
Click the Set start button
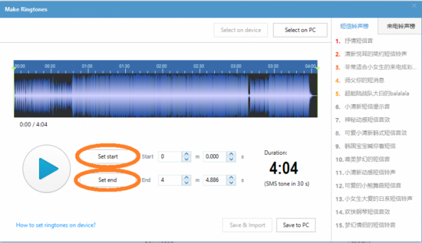coord(108,157)
